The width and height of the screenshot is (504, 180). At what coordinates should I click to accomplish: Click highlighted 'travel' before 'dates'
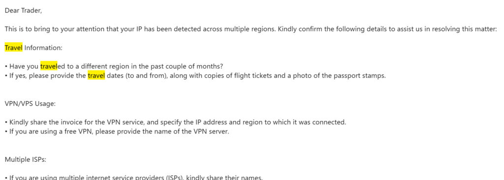pos(96,76)
